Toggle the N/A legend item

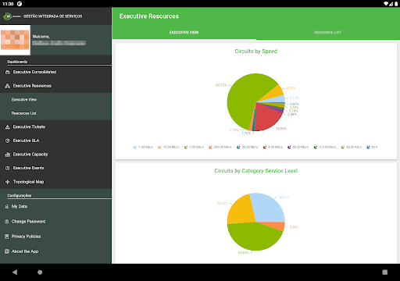point(372,148)
